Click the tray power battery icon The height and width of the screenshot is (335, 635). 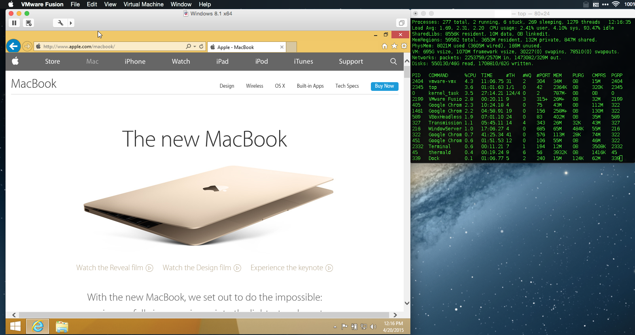354,327
